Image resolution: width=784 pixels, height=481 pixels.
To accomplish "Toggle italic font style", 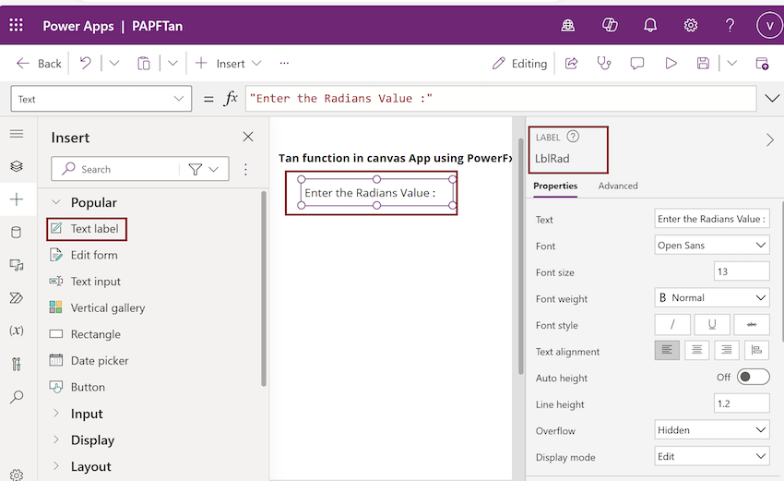I will [672, 324].
